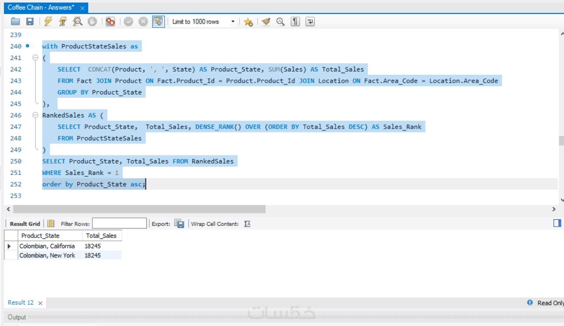This screenshot has height=326, width=564.
Task: Execute the selected query with the lightning bolt
Action: click(48, 21)
